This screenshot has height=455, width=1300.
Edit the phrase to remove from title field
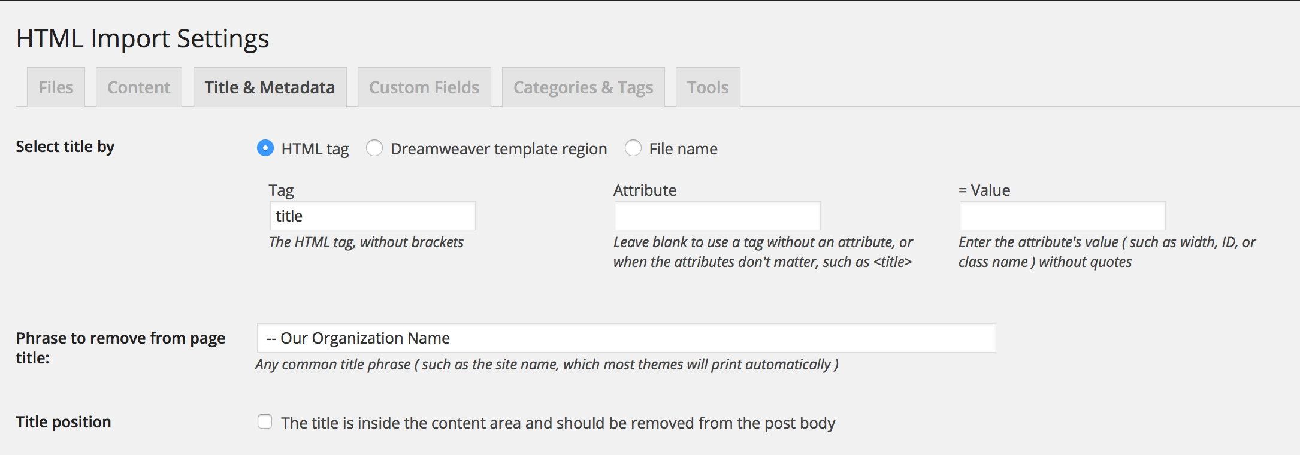626,338
